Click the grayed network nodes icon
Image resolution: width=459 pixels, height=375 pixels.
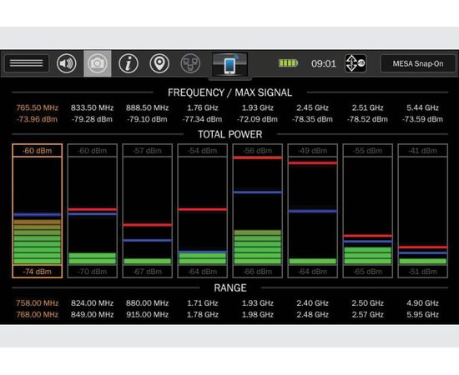190,63
